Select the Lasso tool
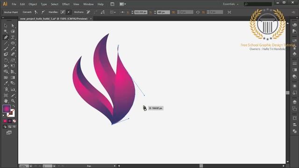Image resolution: width=299 pixels, height=168 pixels. [13, 31]
